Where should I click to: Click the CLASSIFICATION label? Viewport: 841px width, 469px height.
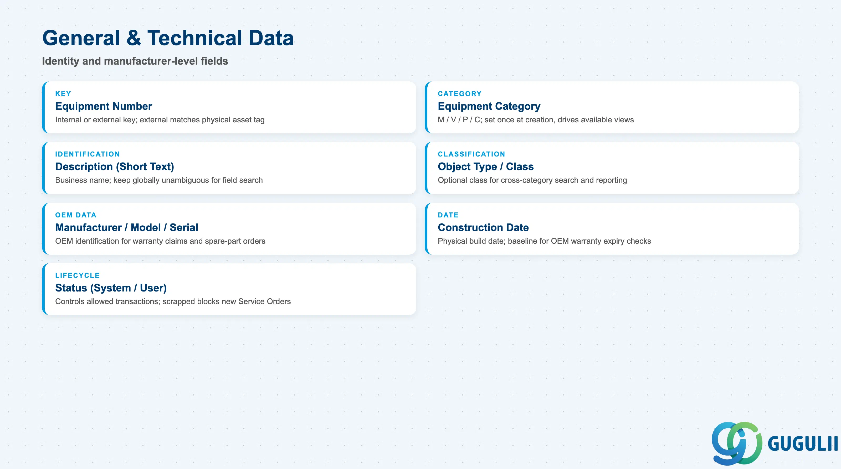click(x=471, y=154)
